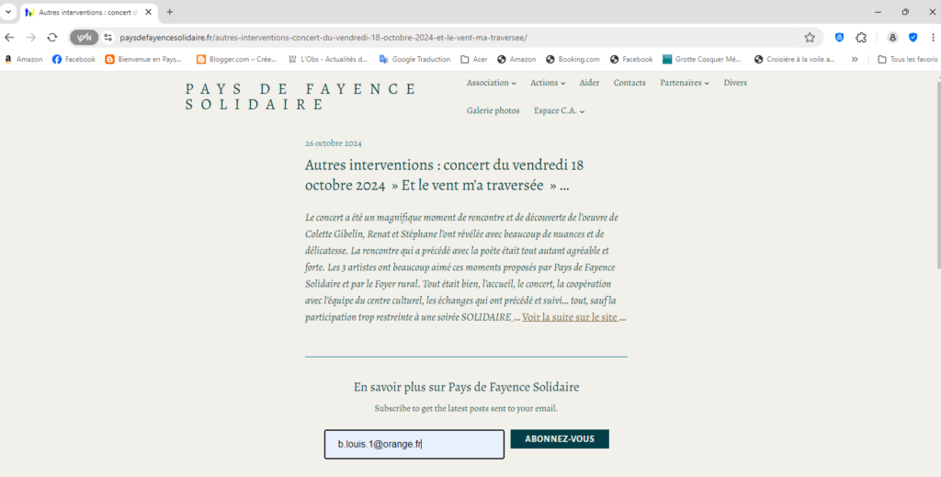941x477 pixels.
Task: Click the ABONNEZ-VOUS subscribe button
Action: [x=560, y=439]
